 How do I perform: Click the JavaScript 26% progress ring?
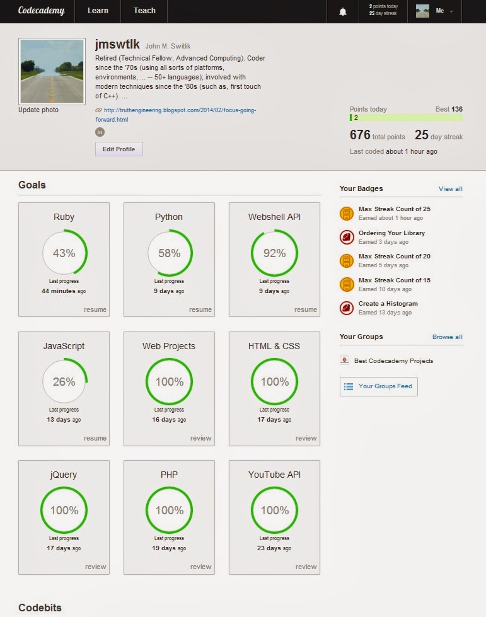tap(64, 381)
